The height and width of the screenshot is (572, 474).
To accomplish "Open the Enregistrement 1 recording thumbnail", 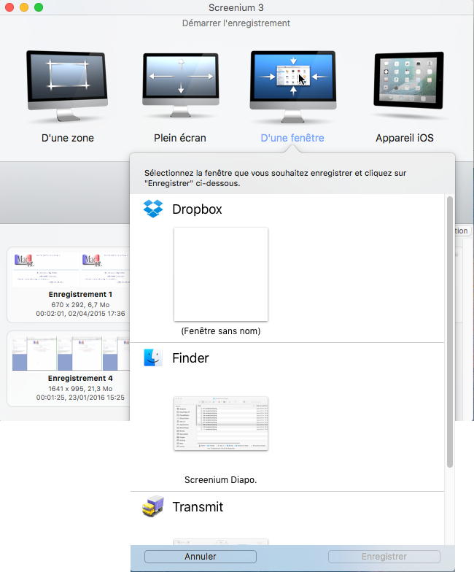I will coord(71,269).
